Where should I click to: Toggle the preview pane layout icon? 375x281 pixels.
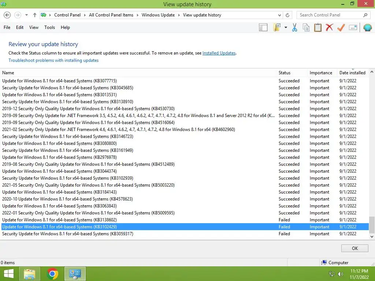(x=263, y=27)
